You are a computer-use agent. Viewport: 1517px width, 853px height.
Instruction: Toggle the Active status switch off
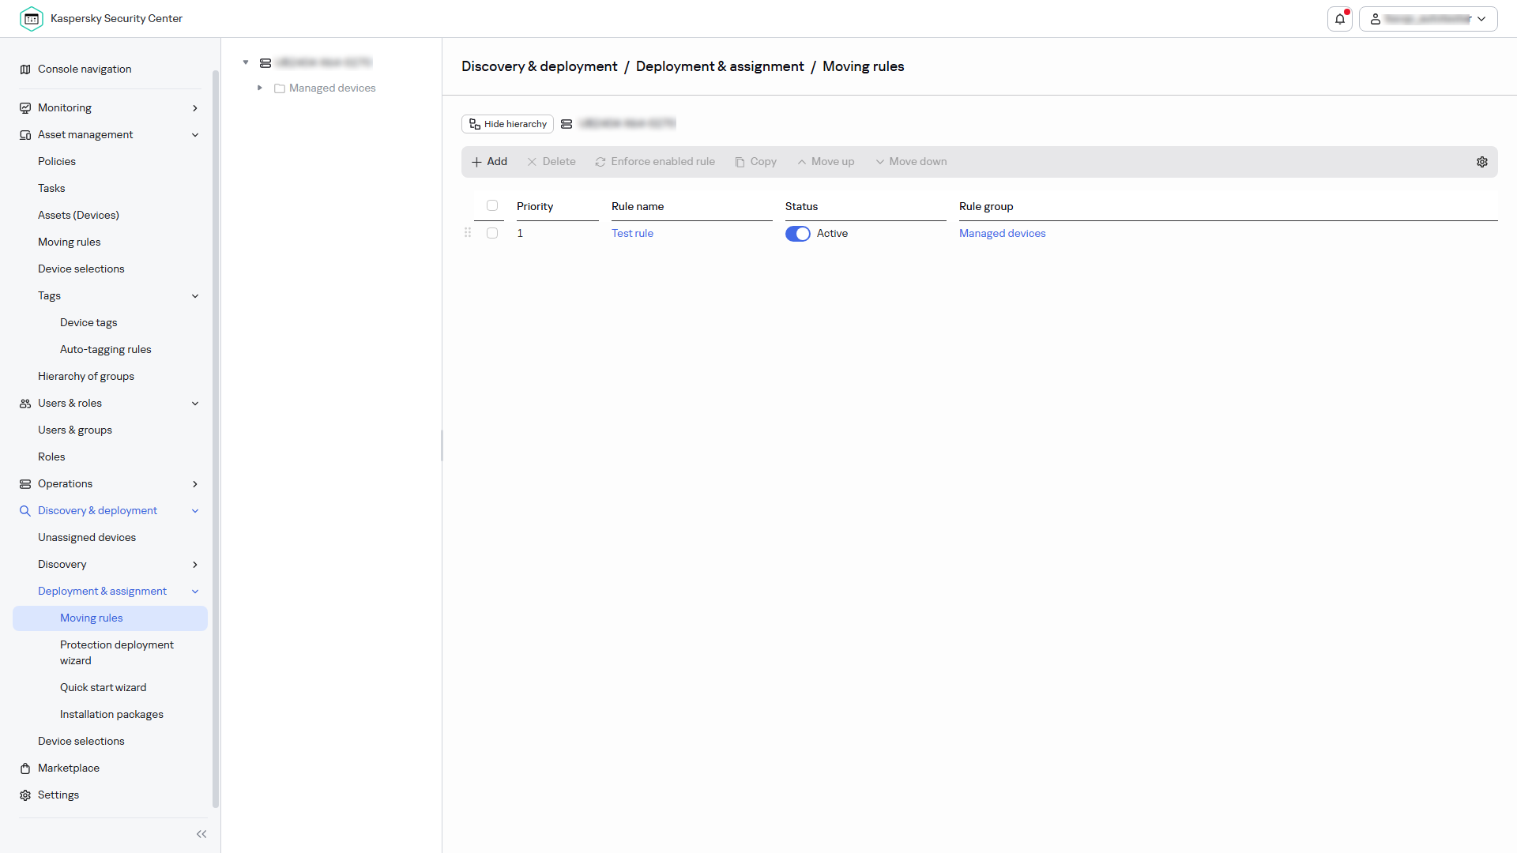point(797,234)
